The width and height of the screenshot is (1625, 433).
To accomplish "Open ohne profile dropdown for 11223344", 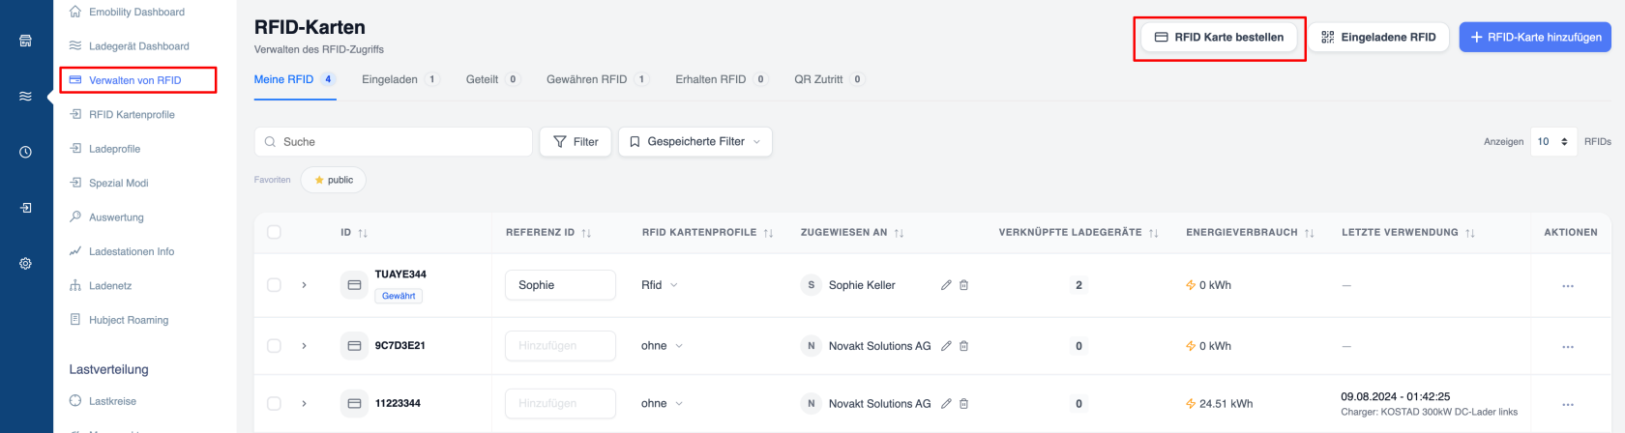I will pos(662,404).
